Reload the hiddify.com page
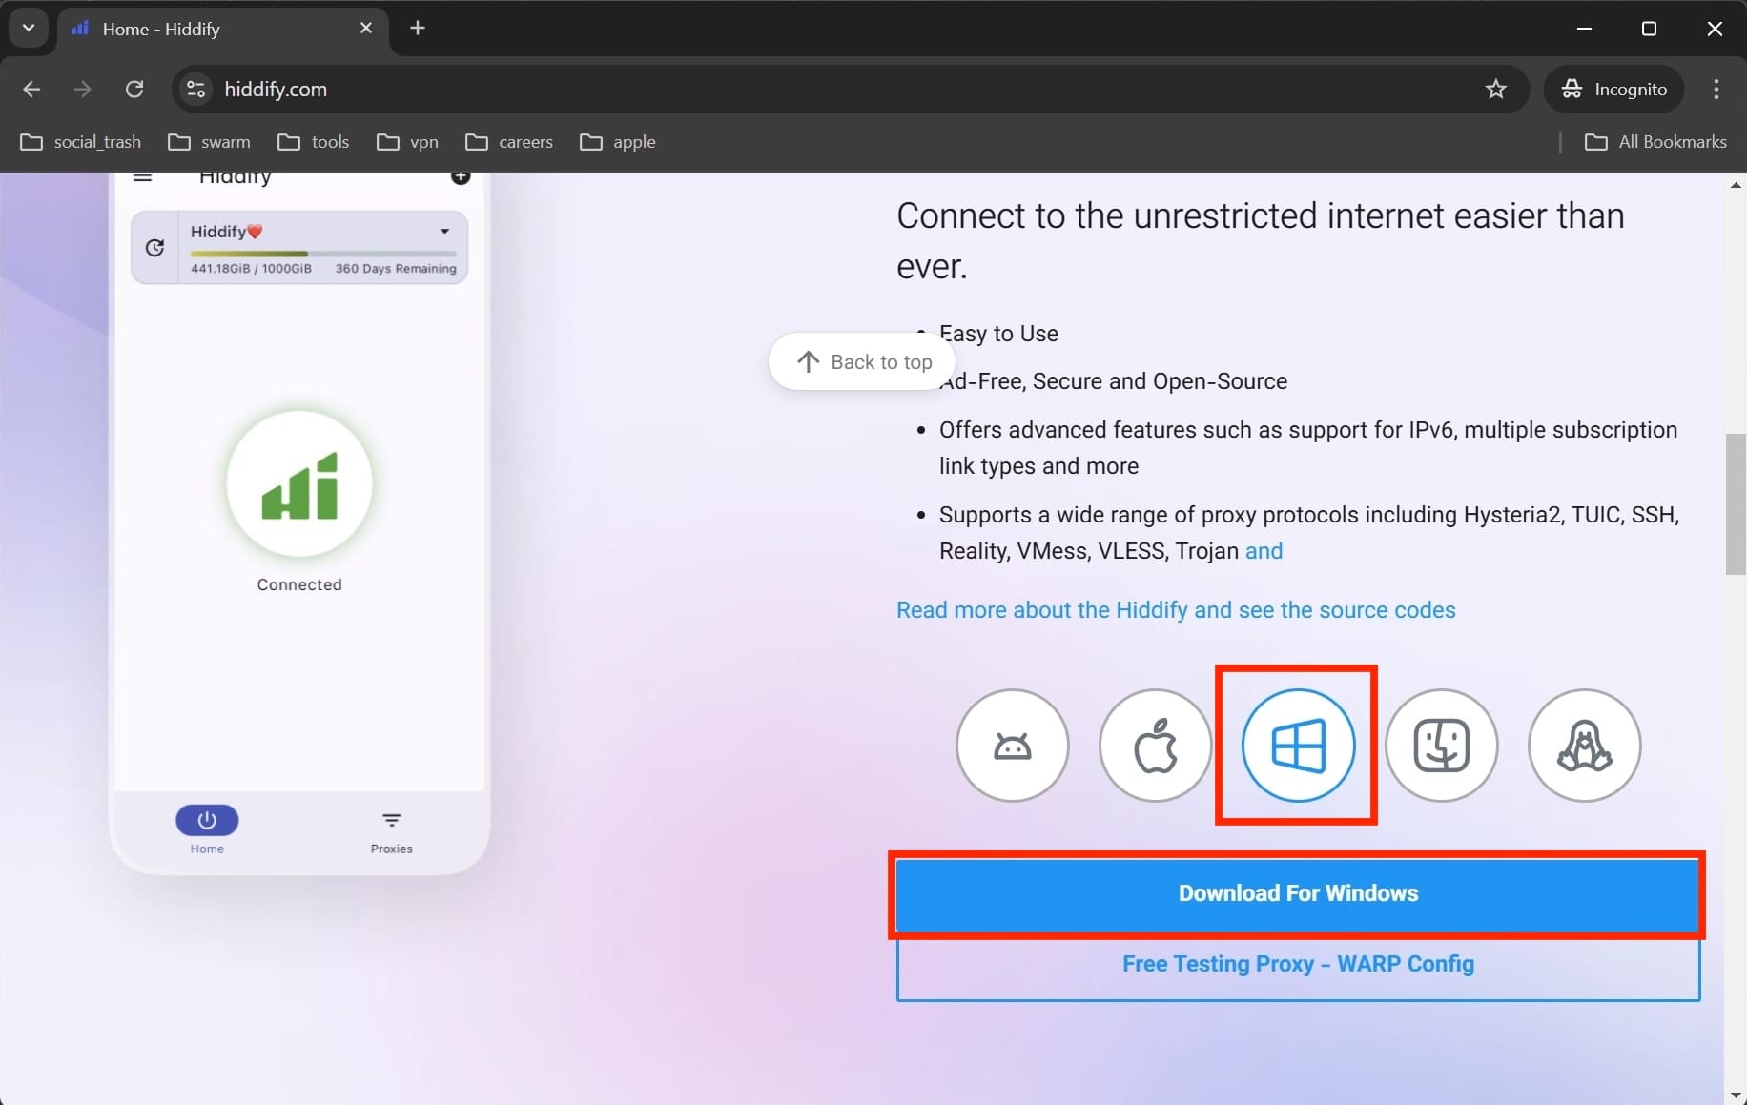The height and width of the screenshot is (1105, 1747). click(x=134, y=90)
